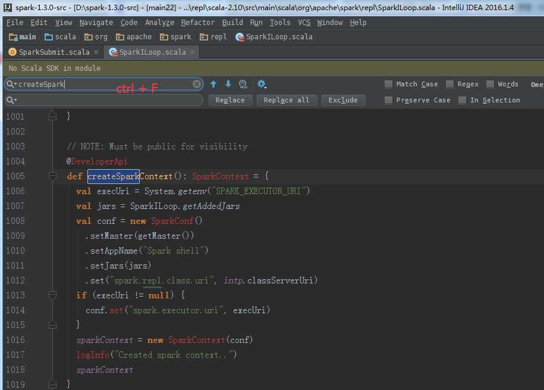Collapse fold marker at line 1001
Screen dimensions: 544x390
point(52,117)
